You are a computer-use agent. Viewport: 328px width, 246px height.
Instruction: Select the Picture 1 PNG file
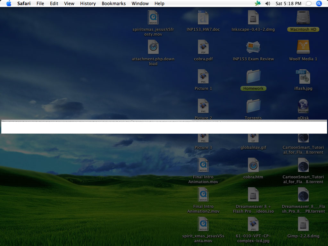[203, 77]
